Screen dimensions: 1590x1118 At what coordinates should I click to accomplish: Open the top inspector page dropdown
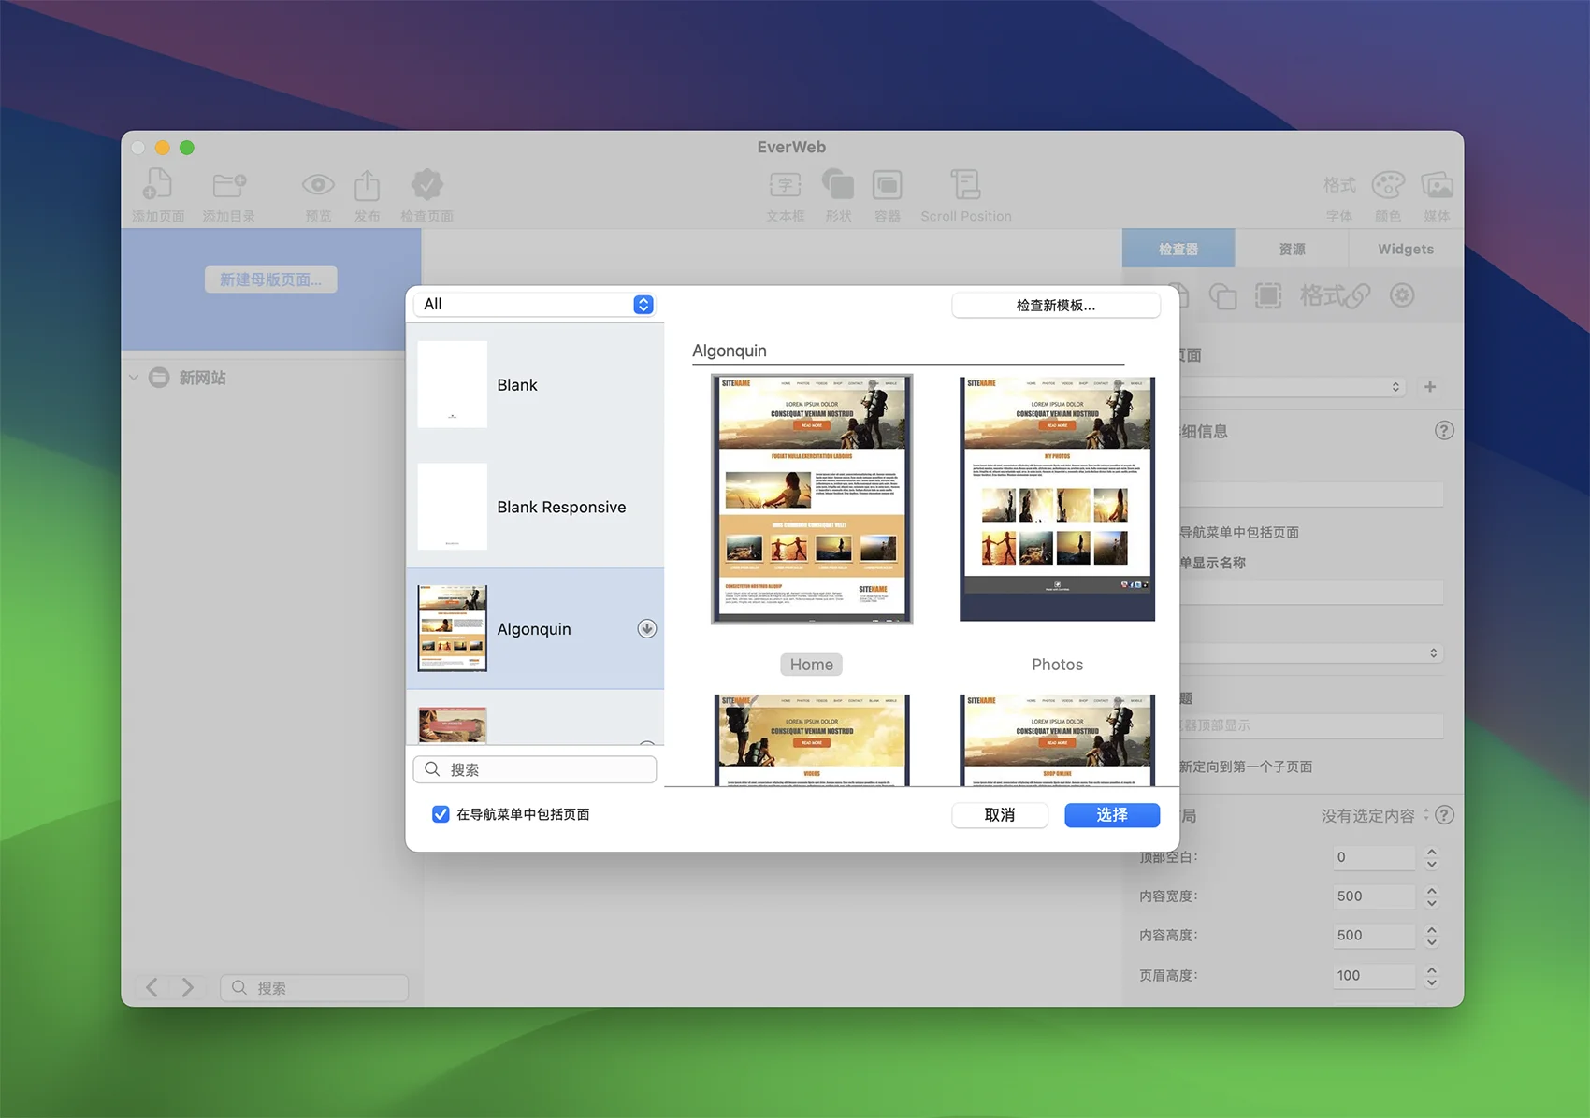(x=1292, y=387)
